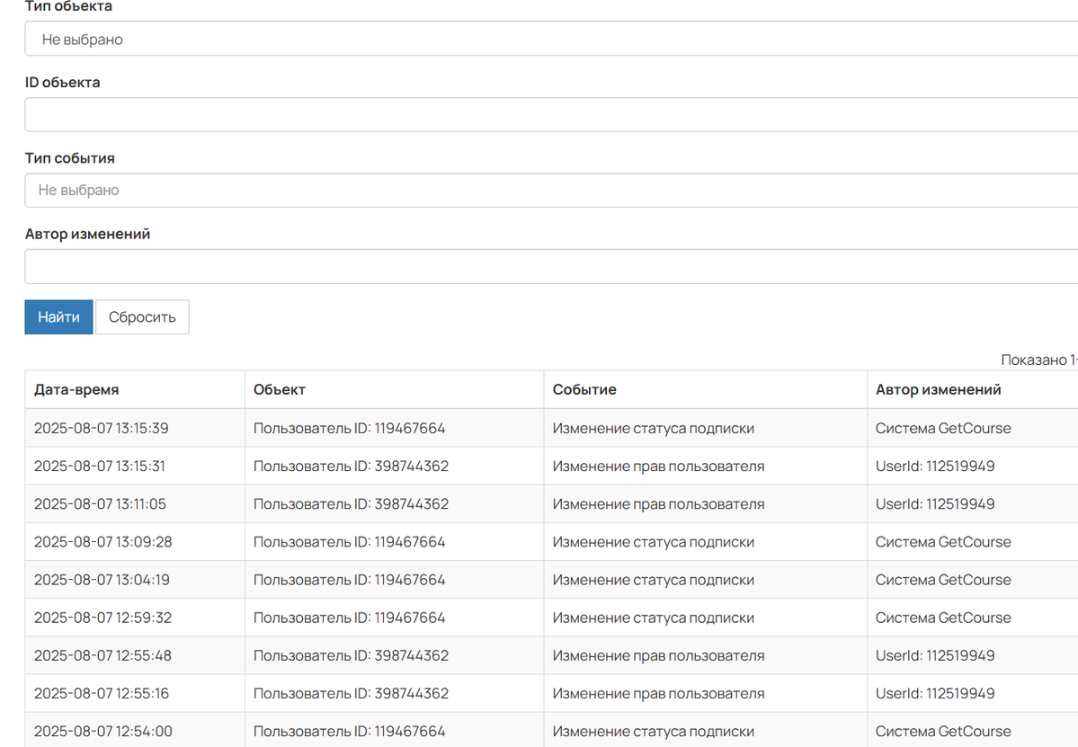Click the "Показано" results counter text
Screen dimensions: 1078x747
pos(1038,360)
